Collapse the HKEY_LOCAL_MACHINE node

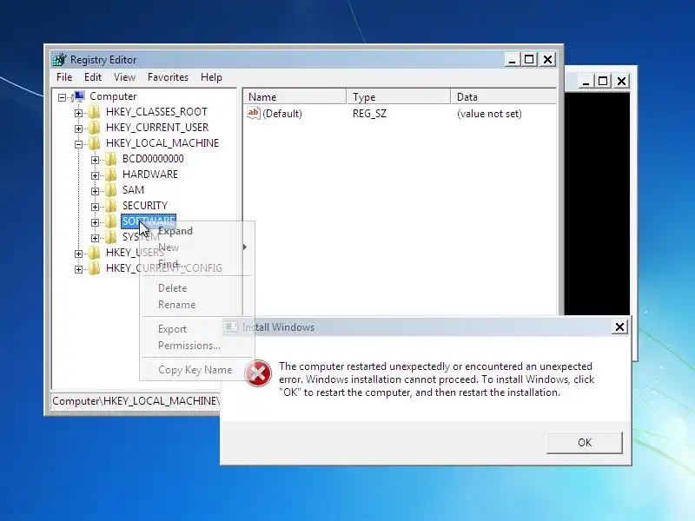tap(78, 144)
